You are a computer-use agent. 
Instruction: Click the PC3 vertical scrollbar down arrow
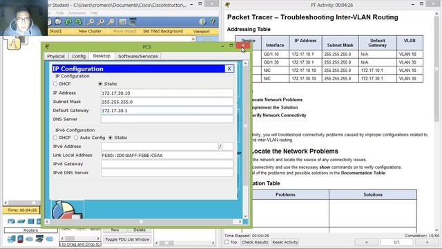[x=245, y=216]
